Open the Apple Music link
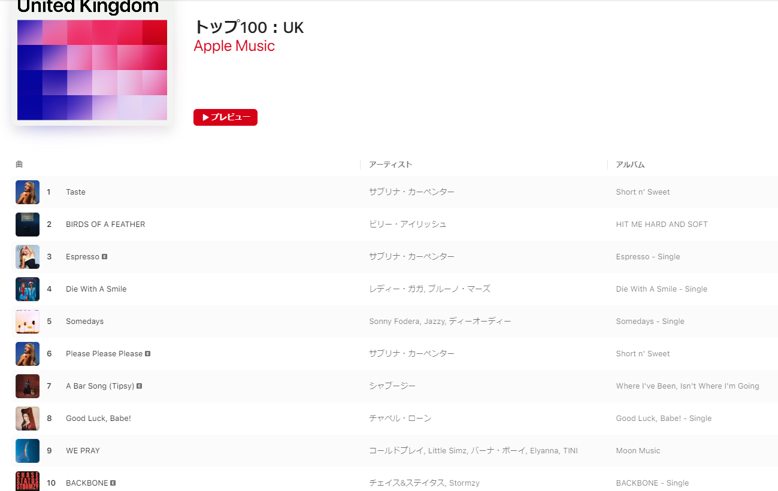Viewport: 778px width, 491px height. pyautogui.click(x=234, y=46)
